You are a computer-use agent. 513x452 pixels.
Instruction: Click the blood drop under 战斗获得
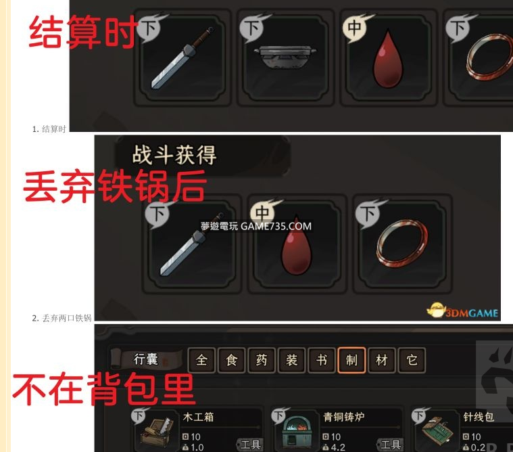(x=297, y=244)
